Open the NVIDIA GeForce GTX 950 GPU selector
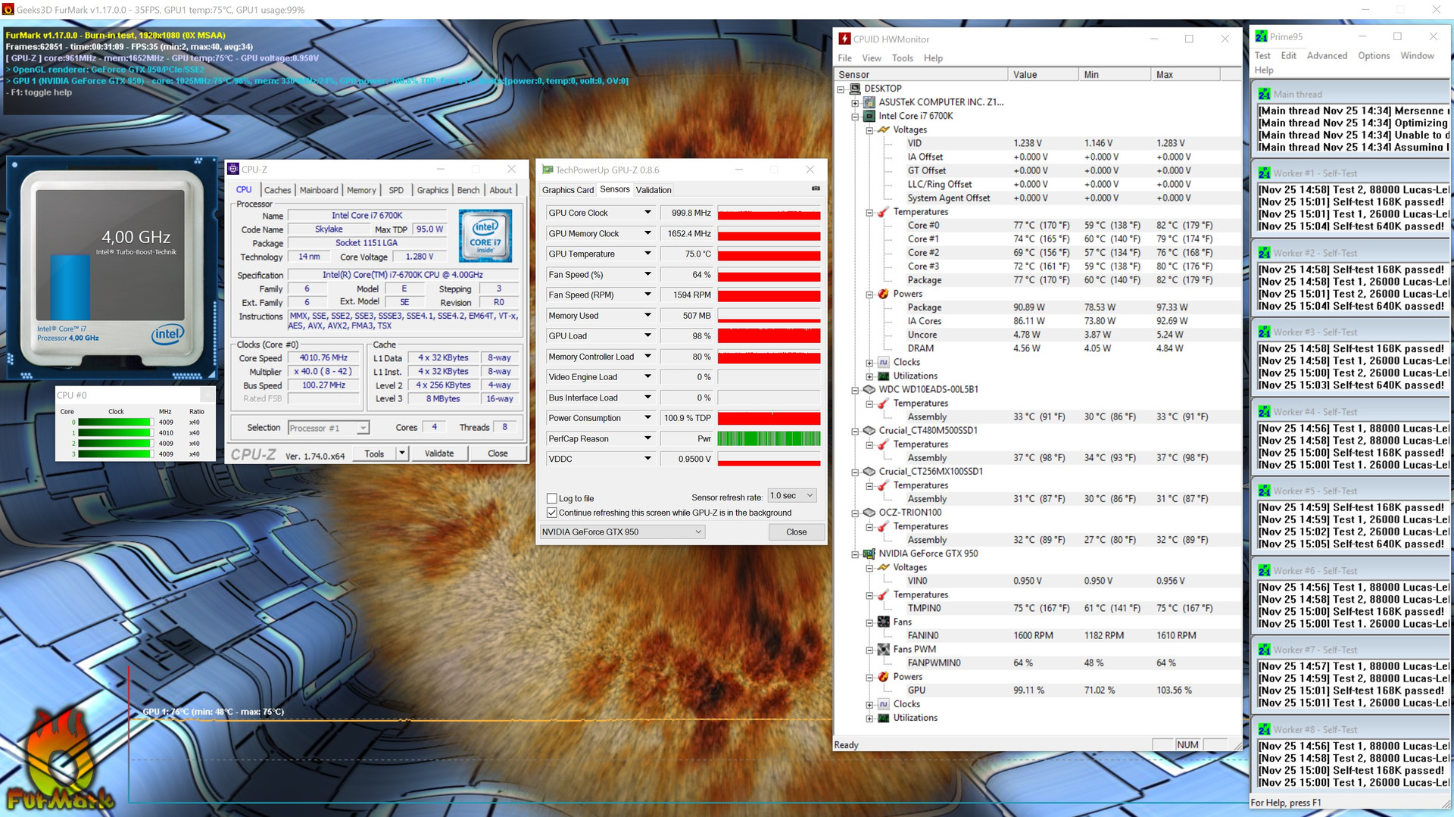Image resolution: width=1454 pixels, height=817 pixels. click(622, 532)
